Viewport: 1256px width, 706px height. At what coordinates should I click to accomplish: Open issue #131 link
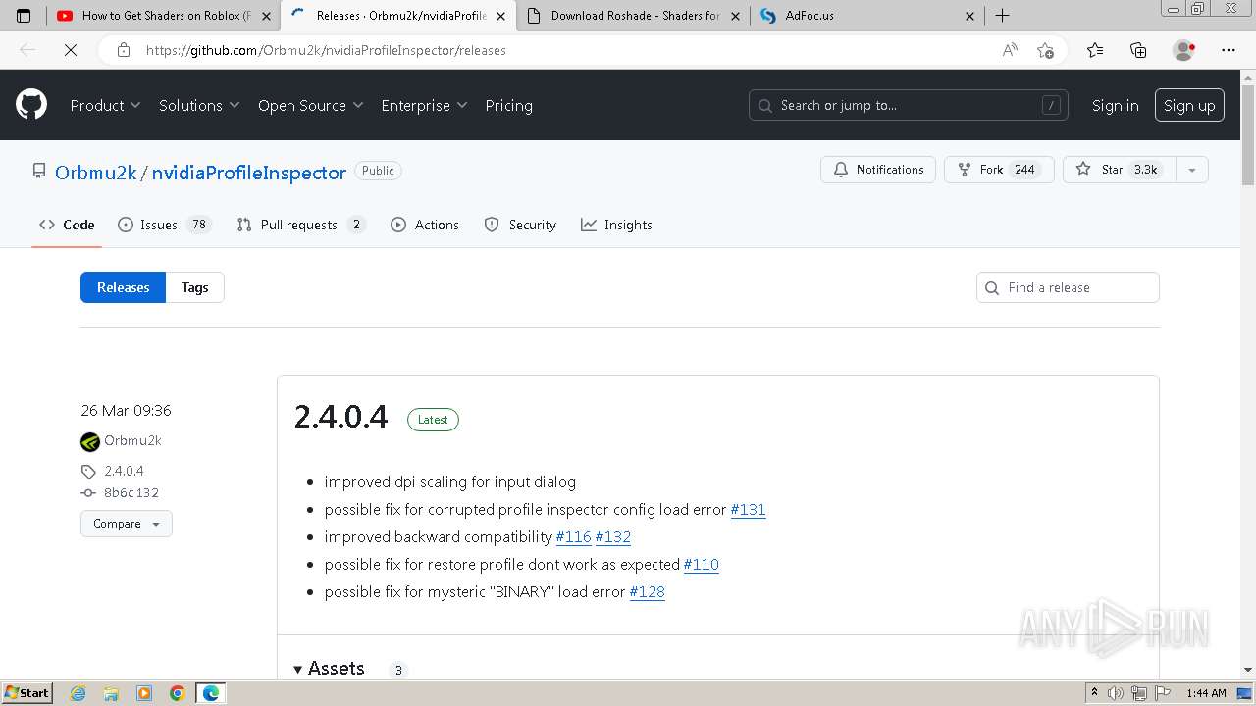[x=748, y=509]
